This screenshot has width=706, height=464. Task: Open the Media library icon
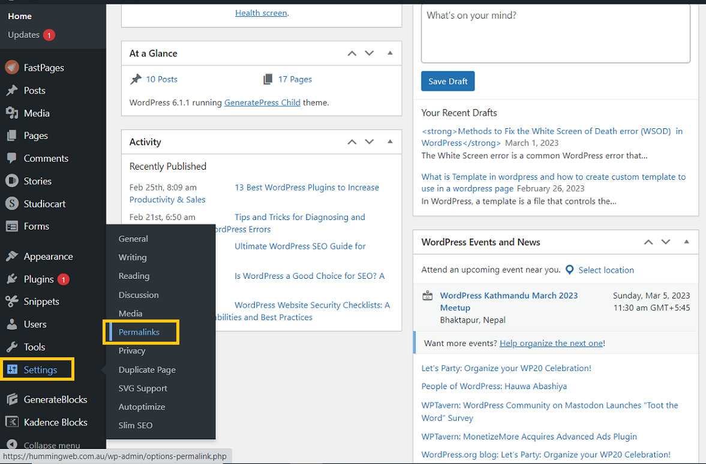point(12,113)
